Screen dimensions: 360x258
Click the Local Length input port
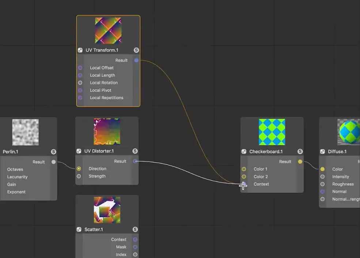[x=80, y=75]
